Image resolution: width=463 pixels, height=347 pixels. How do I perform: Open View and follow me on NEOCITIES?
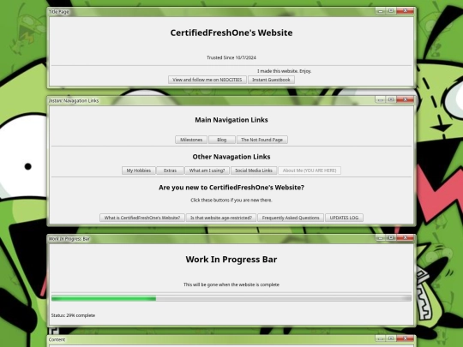(x=207, y=80)
